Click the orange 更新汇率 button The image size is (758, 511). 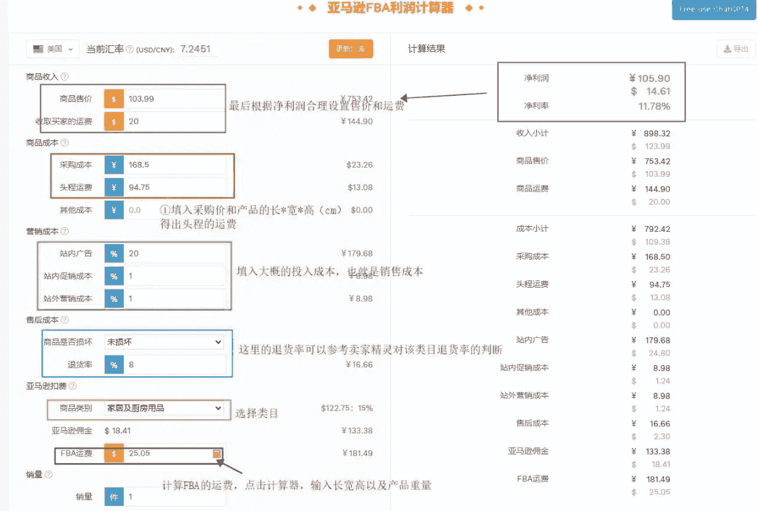[350, 48]
